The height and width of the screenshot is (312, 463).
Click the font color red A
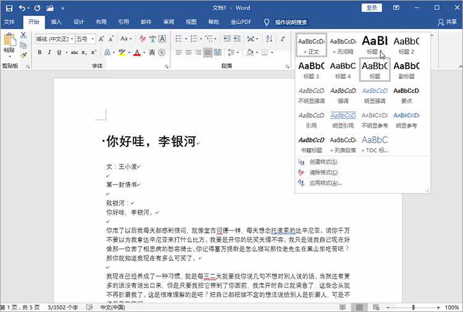(x=137, y=52)
